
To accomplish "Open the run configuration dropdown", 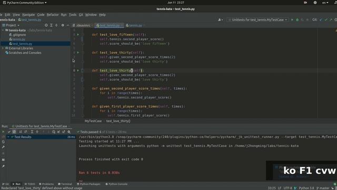I will 258,20.
